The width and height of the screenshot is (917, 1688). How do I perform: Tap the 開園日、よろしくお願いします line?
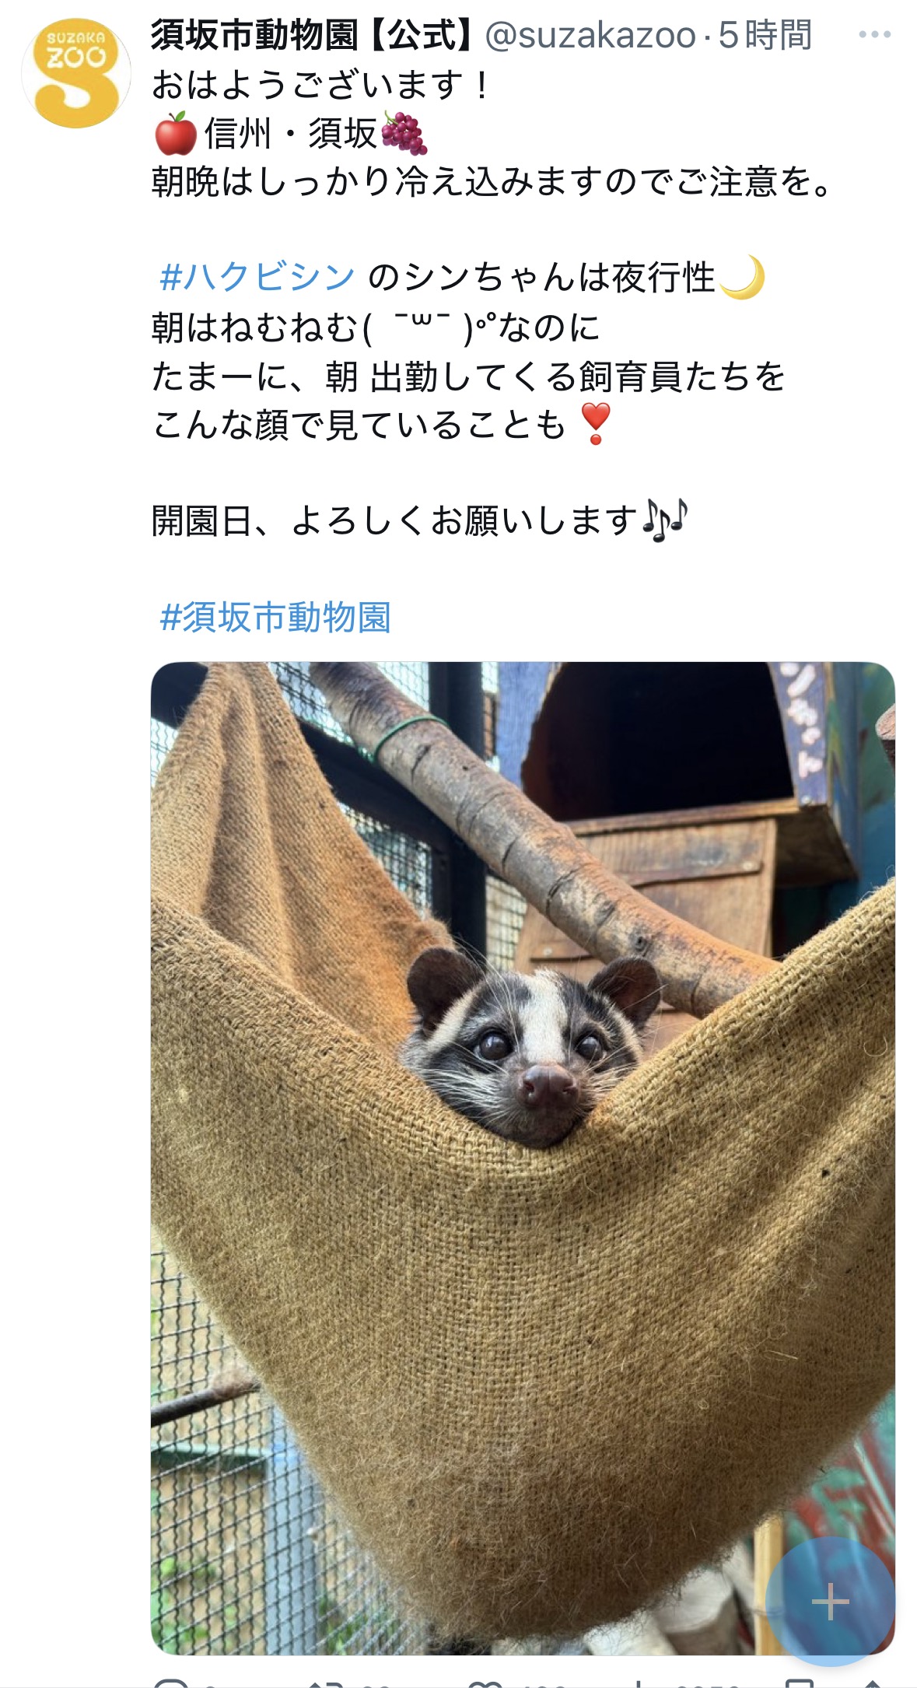pyautogui.click(x=420, y=520)
